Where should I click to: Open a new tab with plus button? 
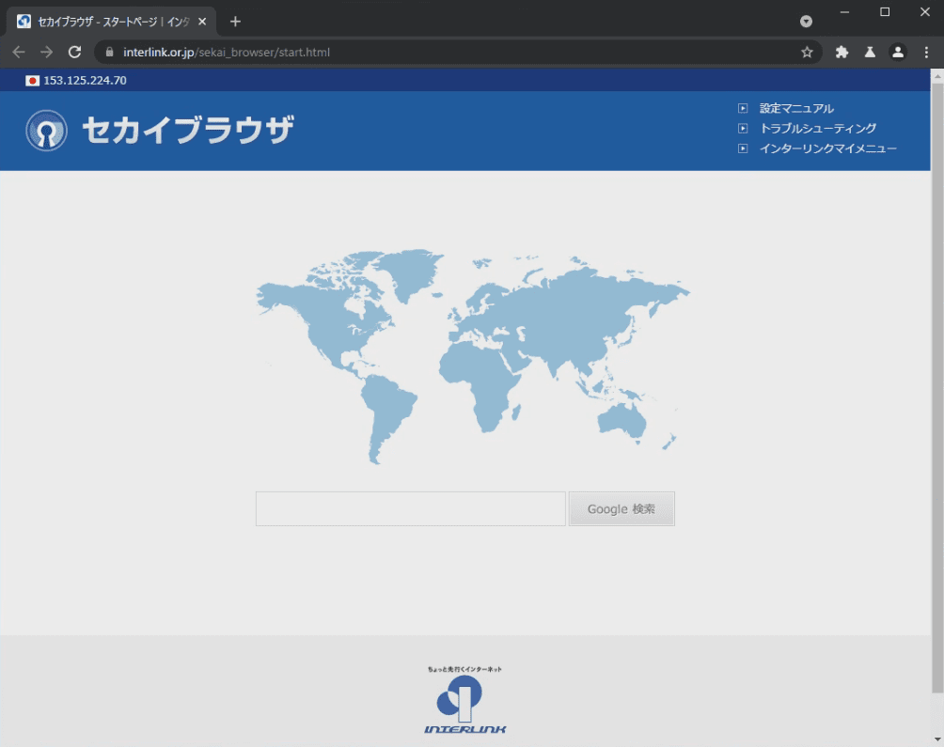pyautogui.click(x=235, y=22)
